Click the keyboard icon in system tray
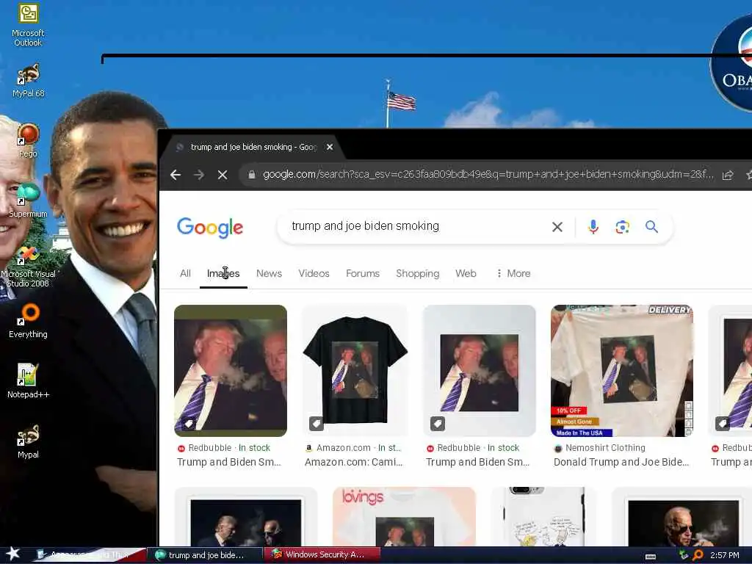752x564 pixels. click(x=651, y=557)
